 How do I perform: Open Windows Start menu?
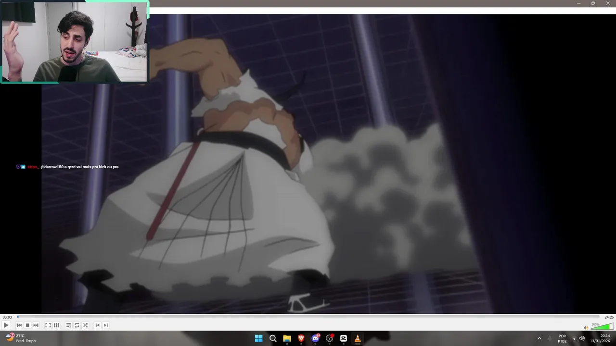tap(258, 338)
